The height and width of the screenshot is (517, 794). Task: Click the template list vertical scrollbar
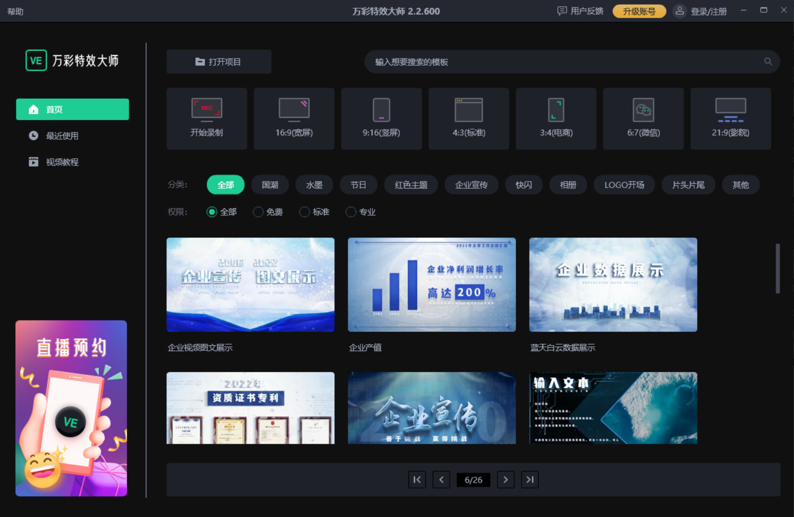tap(778, 269)
